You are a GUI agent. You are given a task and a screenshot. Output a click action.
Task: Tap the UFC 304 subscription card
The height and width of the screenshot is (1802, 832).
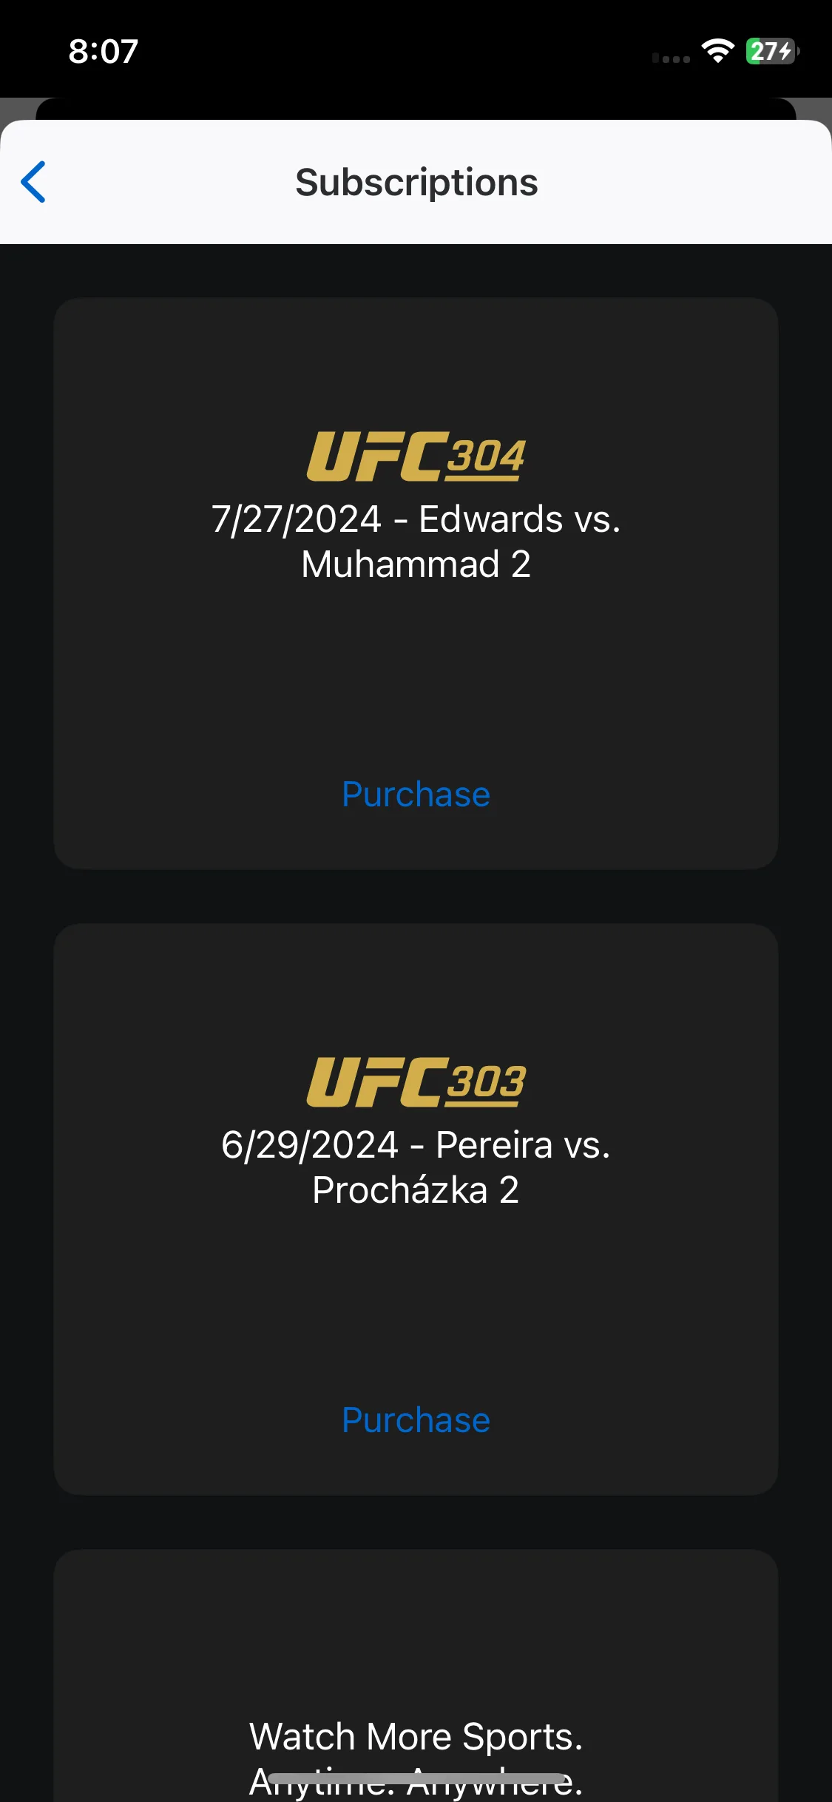[x=416, y=584]
